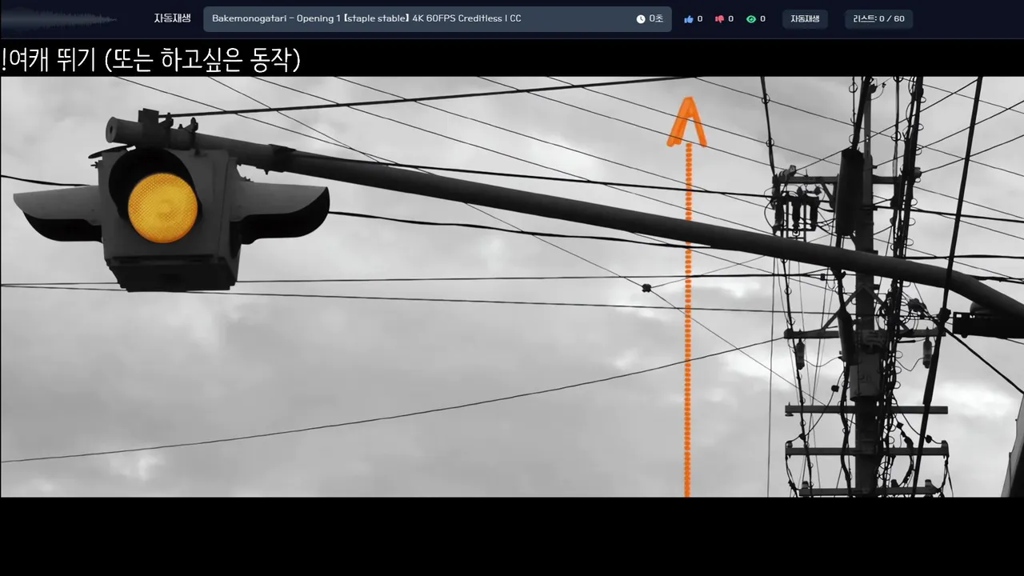Click the thumbs-down dislike icon
This screenshot has width=1024, height=576.
[719, 19]
